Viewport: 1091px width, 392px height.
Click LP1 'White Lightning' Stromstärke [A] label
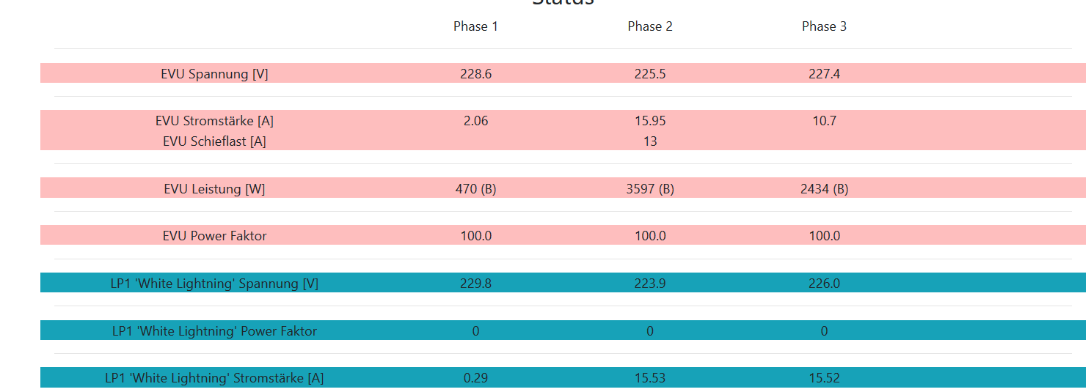(x=214, y=378)
